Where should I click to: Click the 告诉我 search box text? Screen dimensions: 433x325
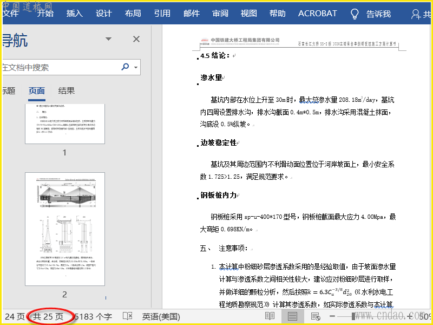pos(378,14)
